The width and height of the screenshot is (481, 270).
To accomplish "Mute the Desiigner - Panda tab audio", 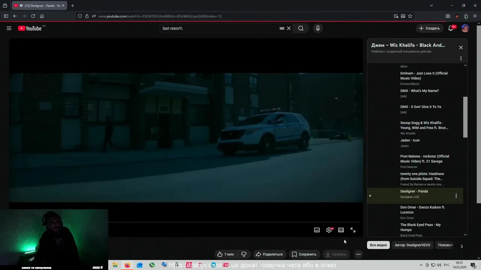I will pos(21,6).
